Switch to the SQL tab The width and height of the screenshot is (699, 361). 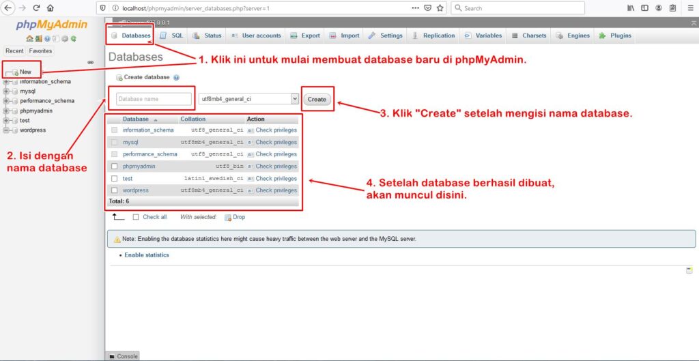coord(171,35)
